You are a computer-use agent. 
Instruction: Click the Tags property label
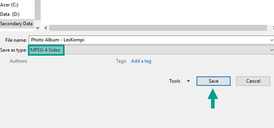pos(121,61)
